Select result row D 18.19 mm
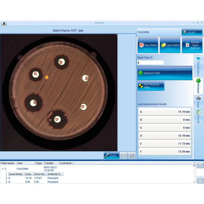 [165, 136]
